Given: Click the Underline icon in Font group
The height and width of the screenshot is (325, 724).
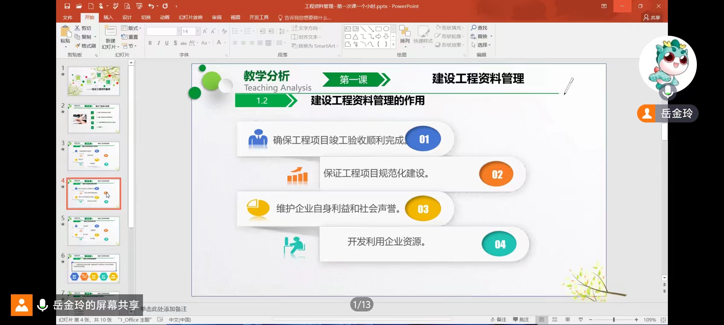Looking at the screenshot, I should [x=167, y=43].
